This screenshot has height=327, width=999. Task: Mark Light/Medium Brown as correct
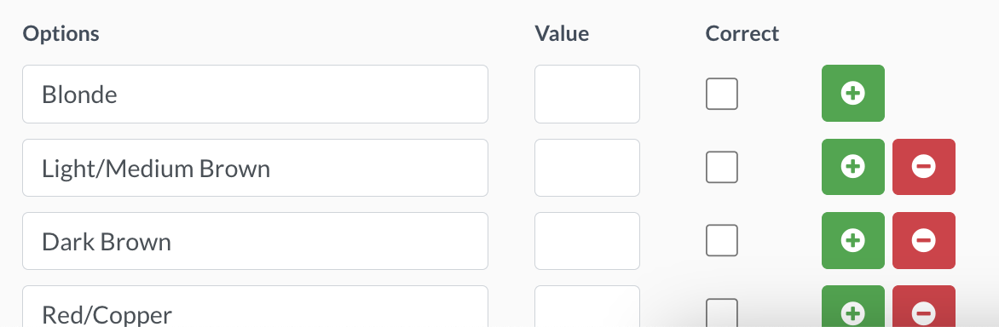pos(722,167)
